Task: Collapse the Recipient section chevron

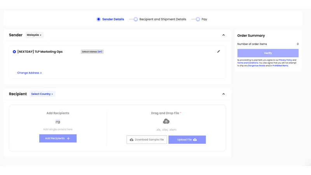Action: [x=224, y=94]
